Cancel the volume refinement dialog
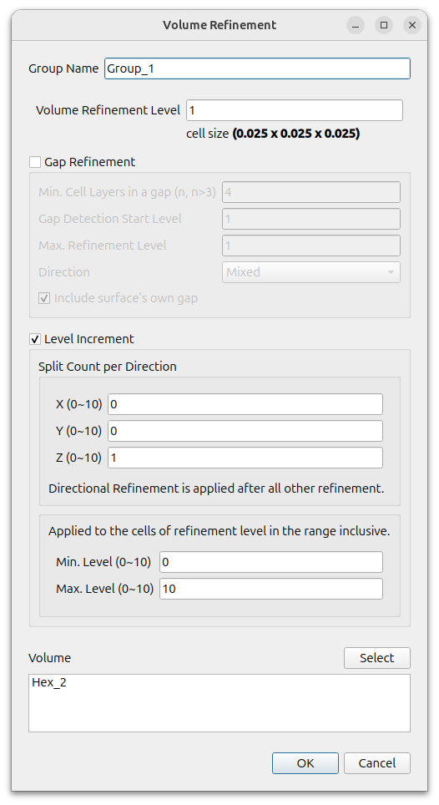439x805 pixels. click(377, 763)
